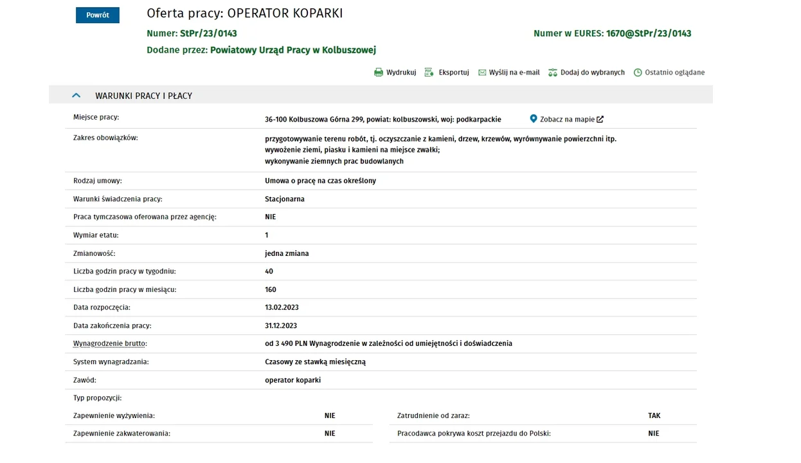Image resolution: width=801 pixels, height=463 pixels.
Task: Click the start date 13.02.2023
Action: click(282, 307)
